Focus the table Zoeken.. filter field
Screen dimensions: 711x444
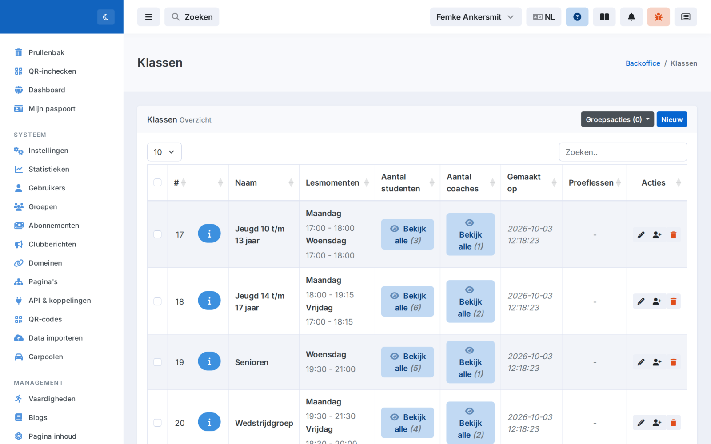pyautogui.click(x=623, y=152)
